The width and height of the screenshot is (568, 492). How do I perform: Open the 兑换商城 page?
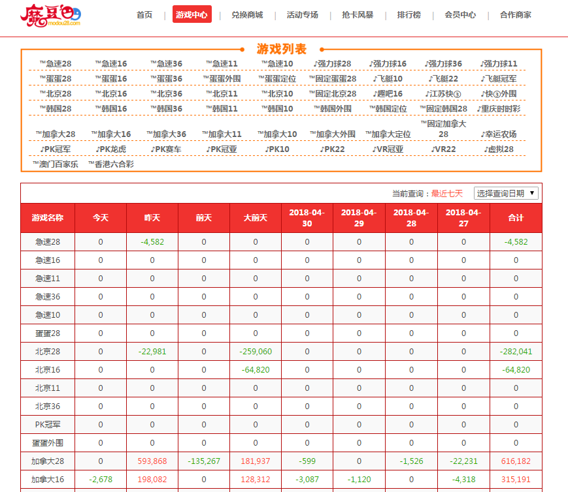tap(247, 15)
